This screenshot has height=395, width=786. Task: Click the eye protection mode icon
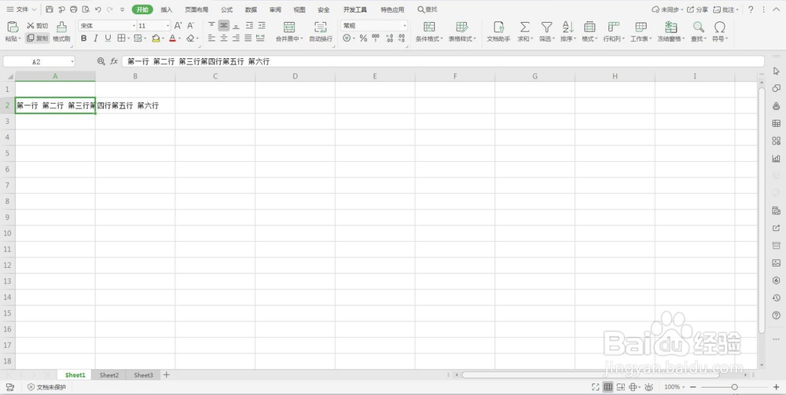(648, 387)
